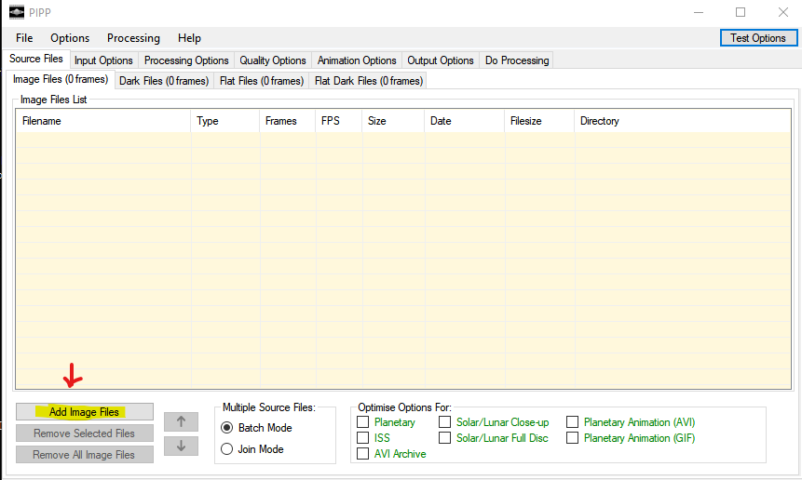Open the File menu
This screenshot has width=802, height=480.
coord(24,38)
